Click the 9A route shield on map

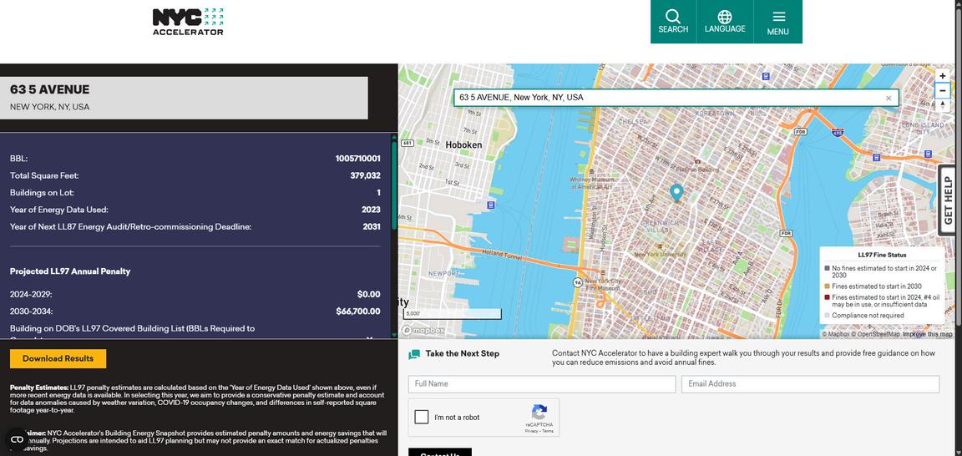[x=577, y=282]
